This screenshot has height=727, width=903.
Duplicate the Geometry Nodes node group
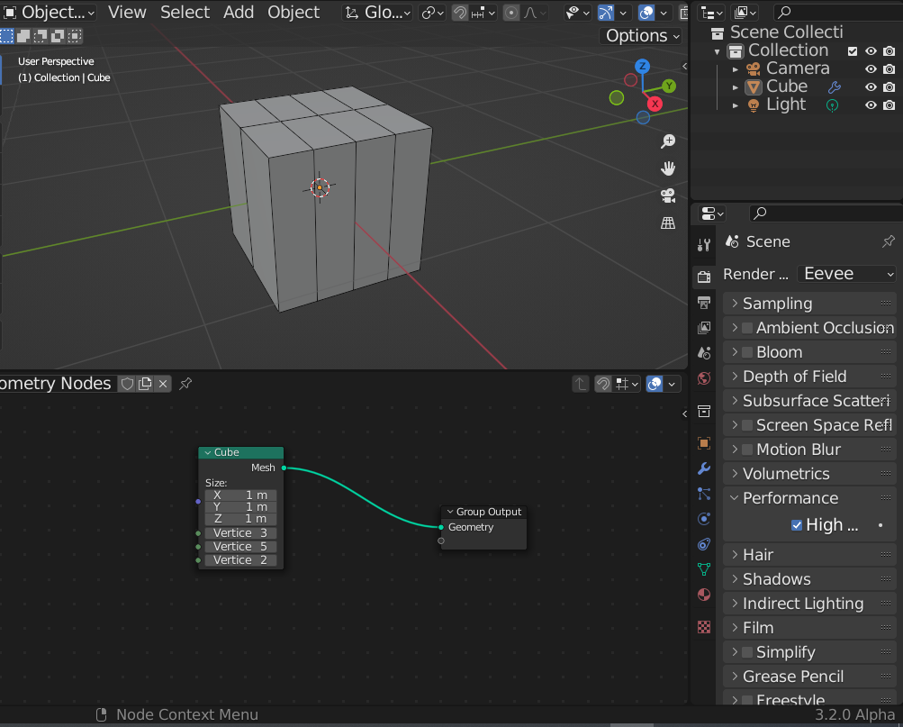[x=145, y=384]
